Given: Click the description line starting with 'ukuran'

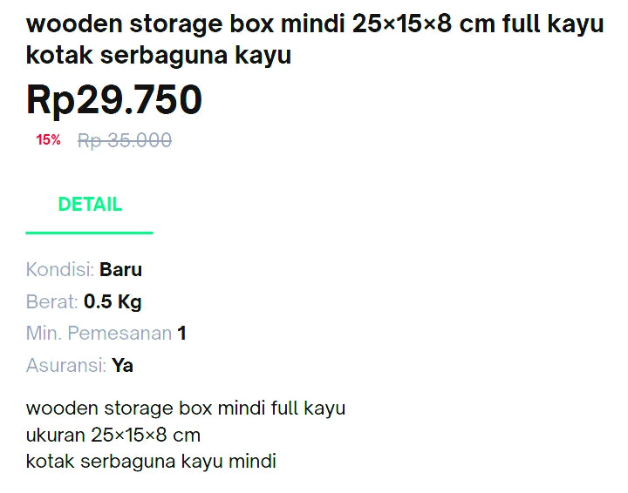Looking at the screenshot, I should pos(113,434).
